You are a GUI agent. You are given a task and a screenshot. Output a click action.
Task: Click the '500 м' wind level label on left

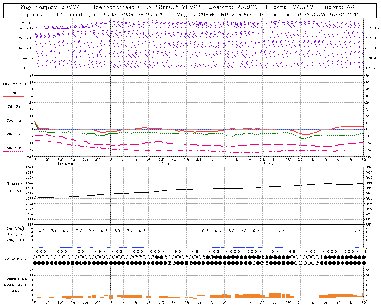pyautogui.click(x=28, y=58)
